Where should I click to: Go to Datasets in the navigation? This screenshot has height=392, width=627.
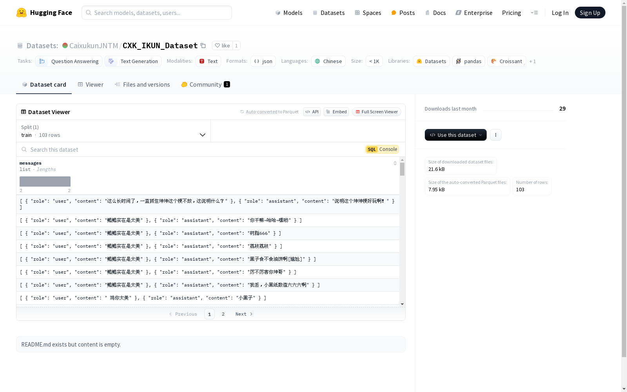pyautogui.click(x=328, y=13)
